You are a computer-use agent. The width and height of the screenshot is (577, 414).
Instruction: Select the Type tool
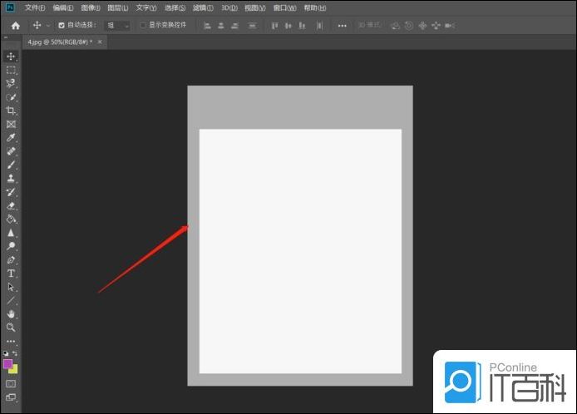pos(11,274)
